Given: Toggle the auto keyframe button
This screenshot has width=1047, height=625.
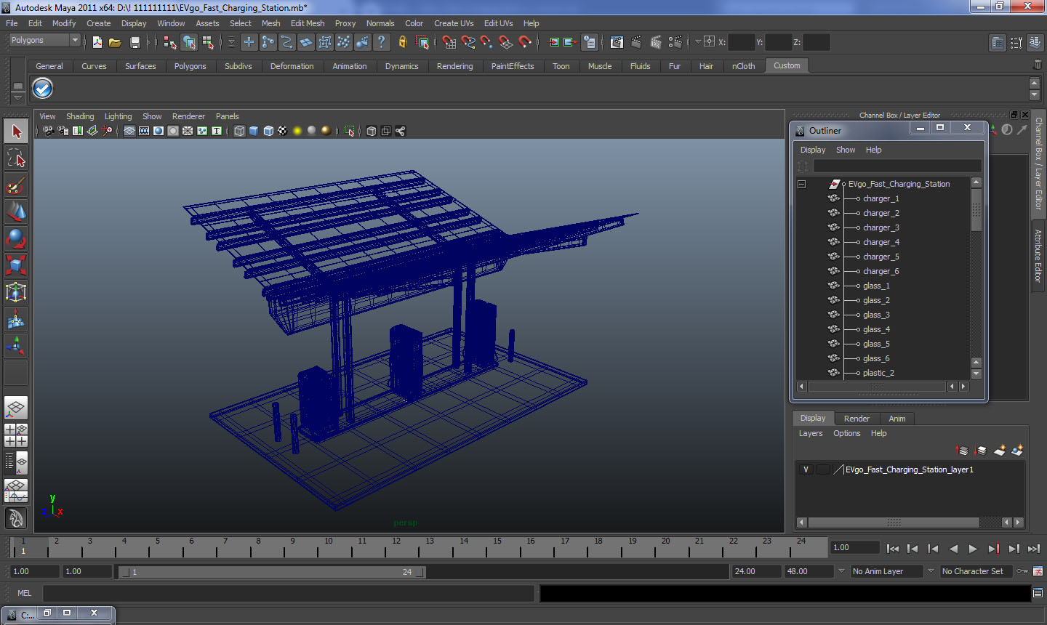Looking at the screenshot, I should 1022,571.
